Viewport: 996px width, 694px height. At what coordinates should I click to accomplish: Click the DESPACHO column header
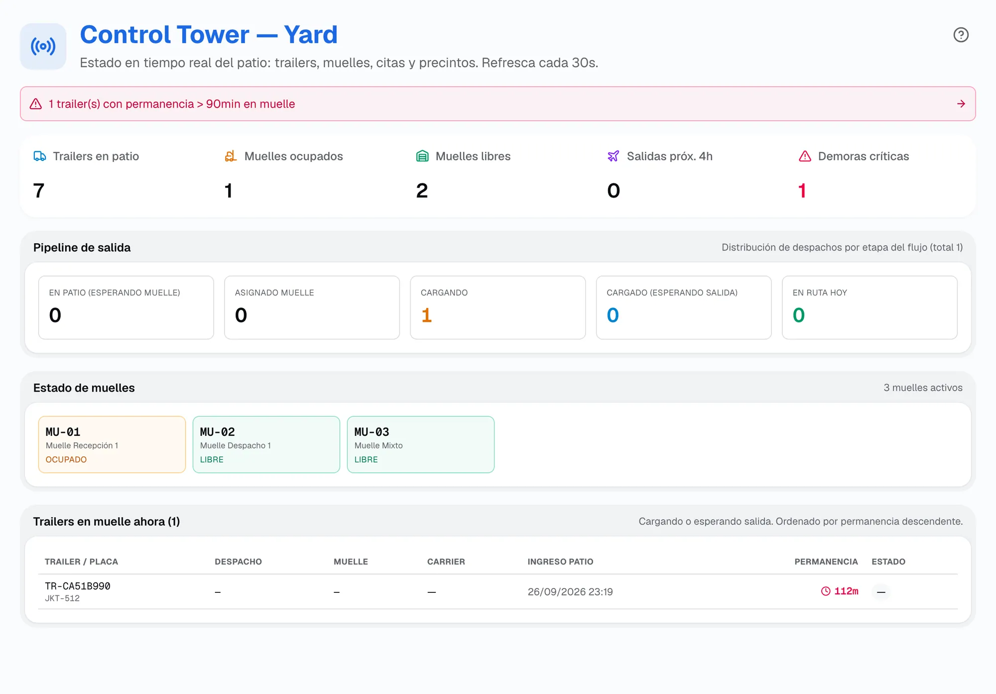(238, 561)
